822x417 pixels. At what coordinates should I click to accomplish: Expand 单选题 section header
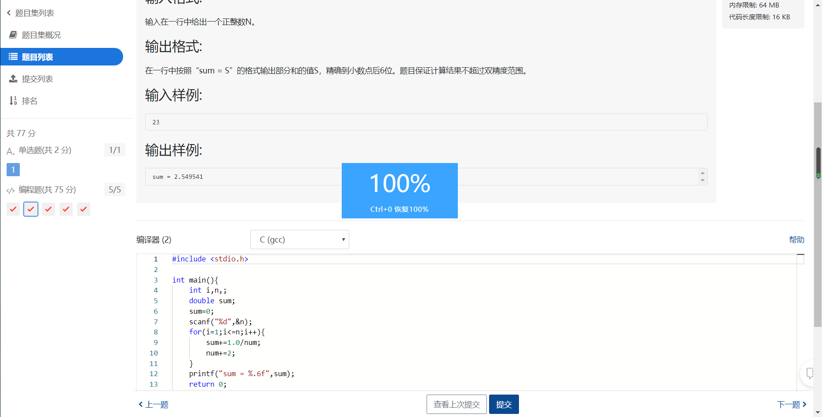point(45,150)
